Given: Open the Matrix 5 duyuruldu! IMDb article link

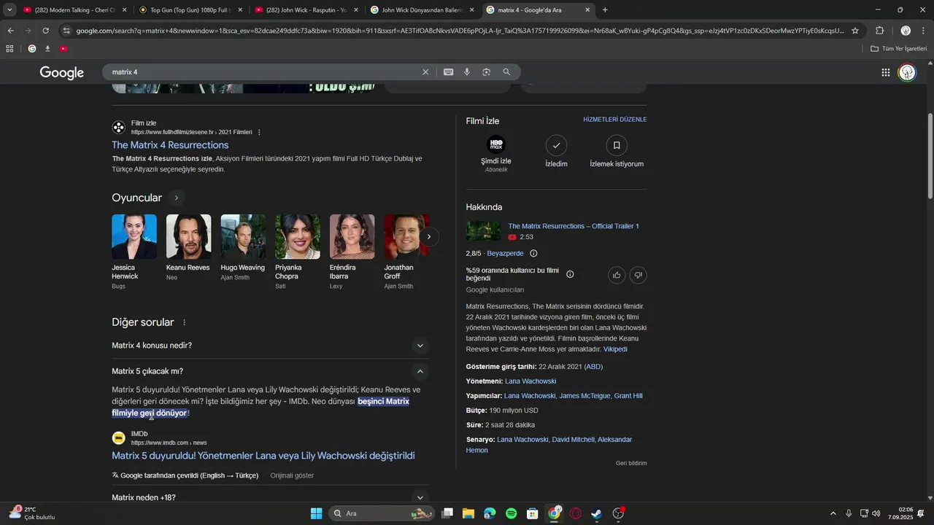Looking at the screenshot, I should coord(263,456).
